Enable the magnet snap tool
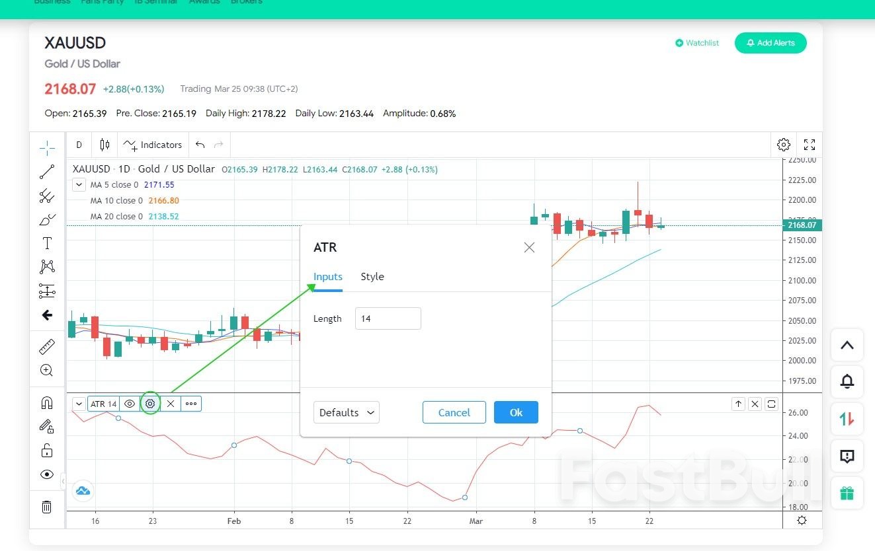Image resolution: width=875 pixels, height=551 pixels. tap(46, 402)
